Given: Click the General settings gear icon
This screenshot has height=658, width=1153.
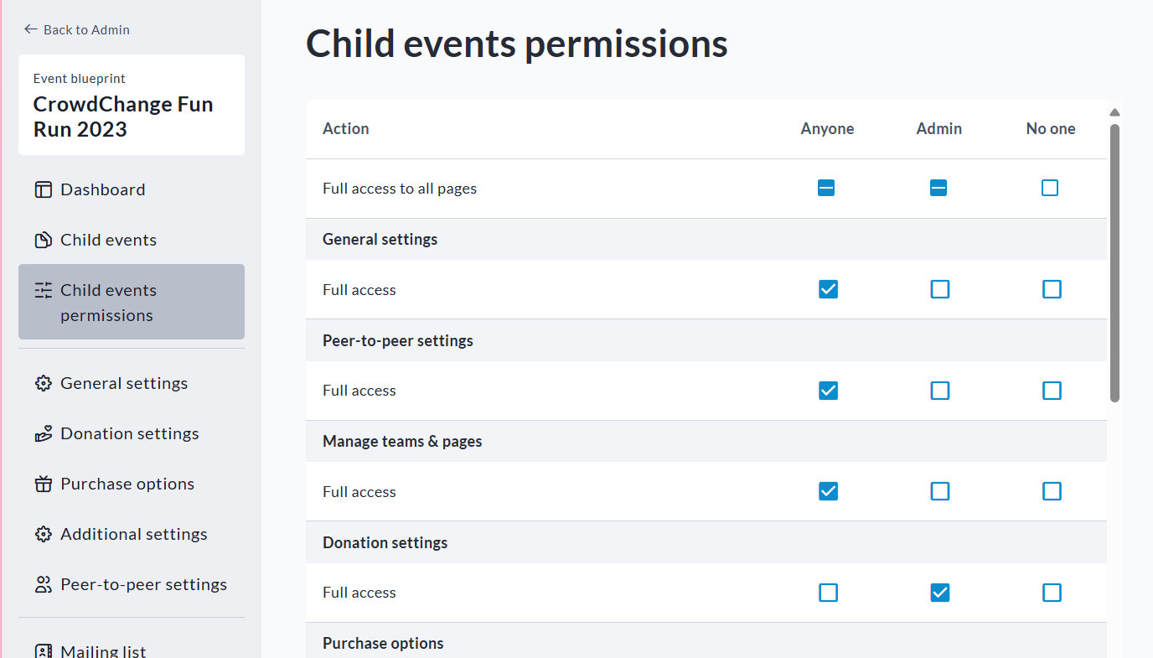Looking at the screenshot, I should [43, 383].
